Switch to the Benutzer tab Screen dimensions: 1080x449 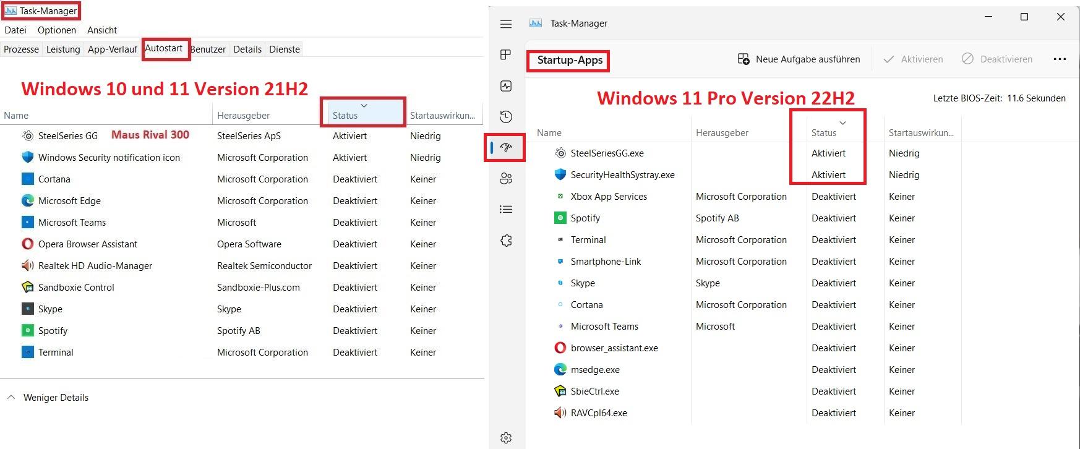click(208, 49)
